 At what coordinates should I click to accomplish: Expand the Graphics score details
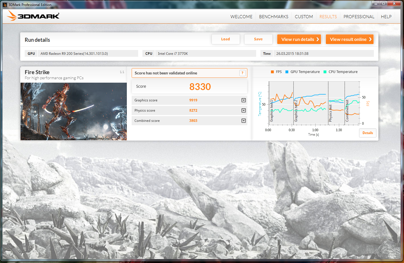244,100
